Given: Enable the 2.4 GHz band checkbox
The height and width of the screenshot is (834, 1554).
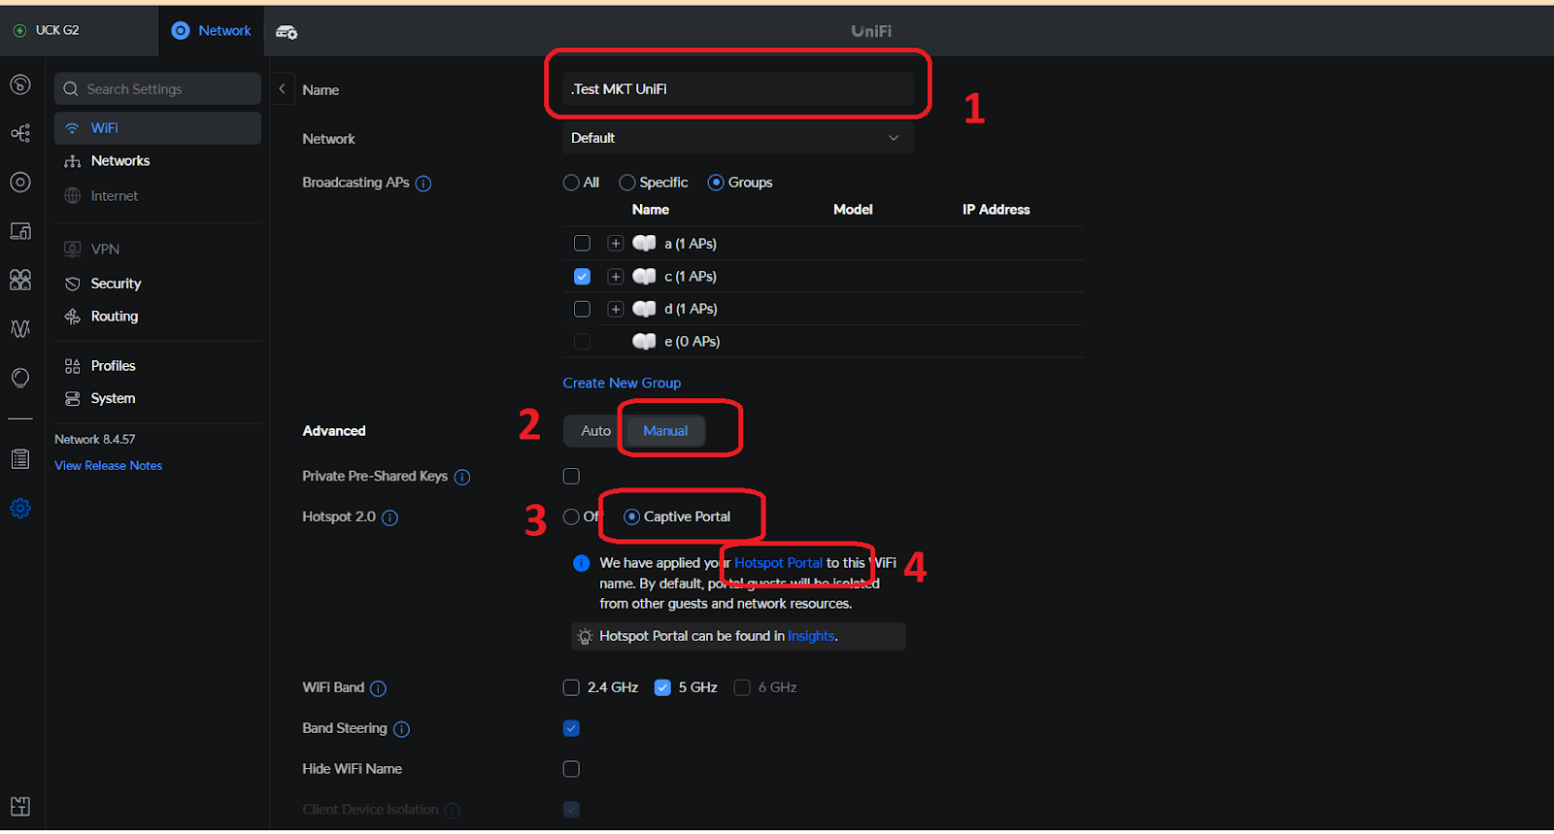Looking at the screenshot, I should (571, 687).
